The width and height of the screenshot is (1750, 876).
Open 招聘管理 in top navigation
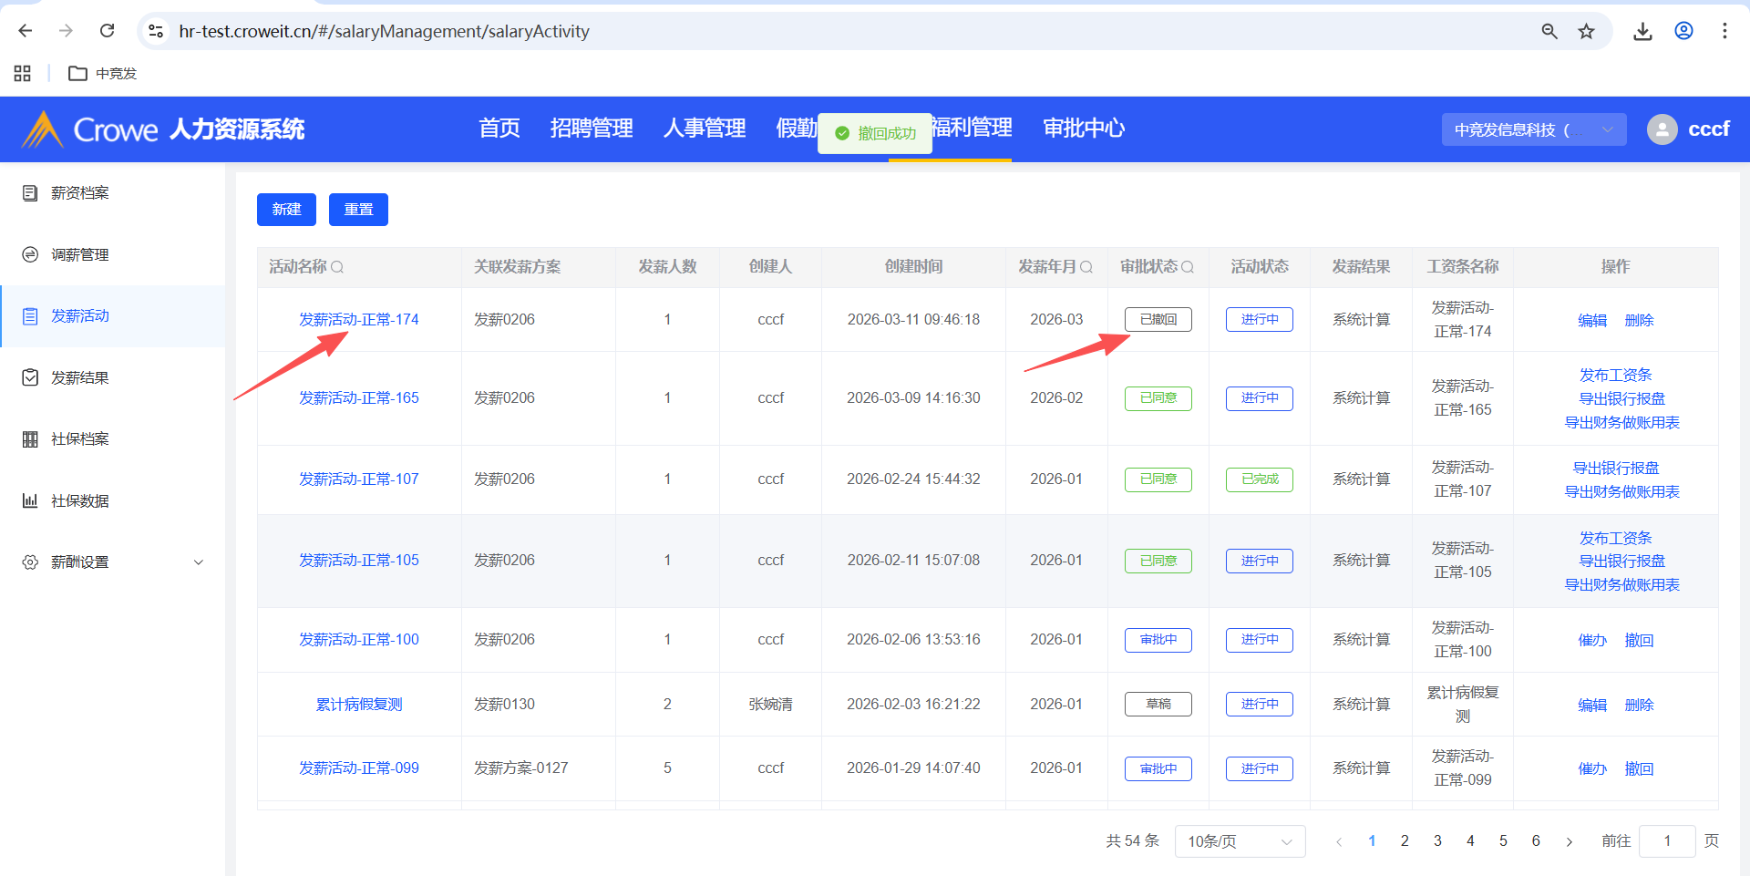591,129
